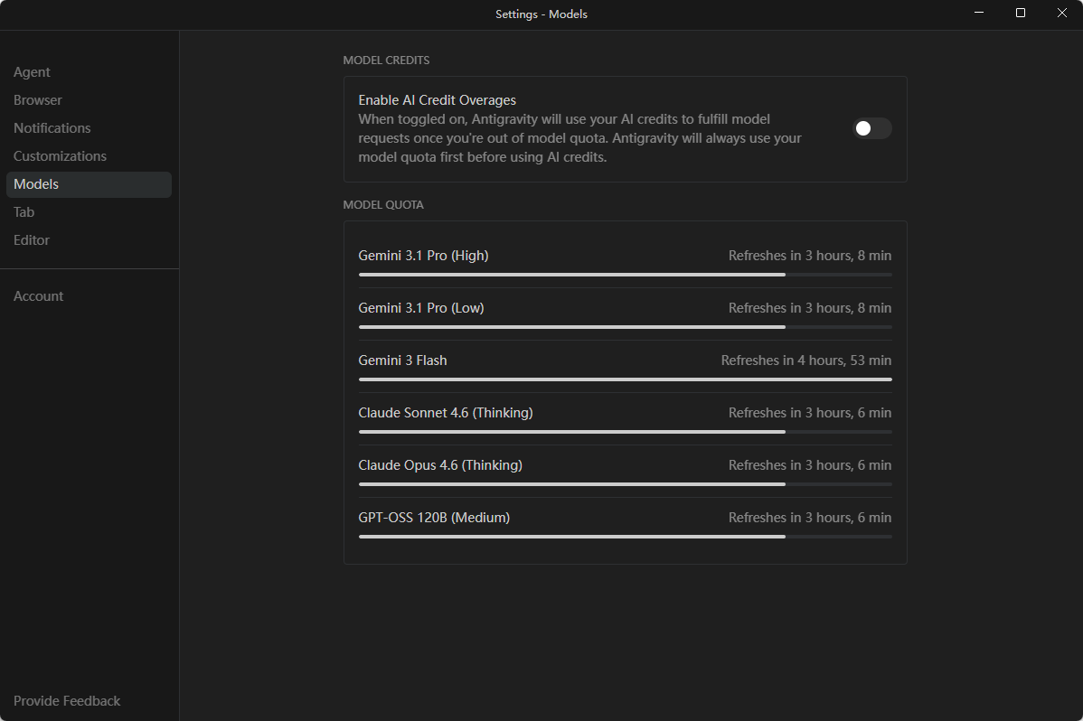Close the Settings - Models window
This screenshot has width=1083, height=721.
1062,14
